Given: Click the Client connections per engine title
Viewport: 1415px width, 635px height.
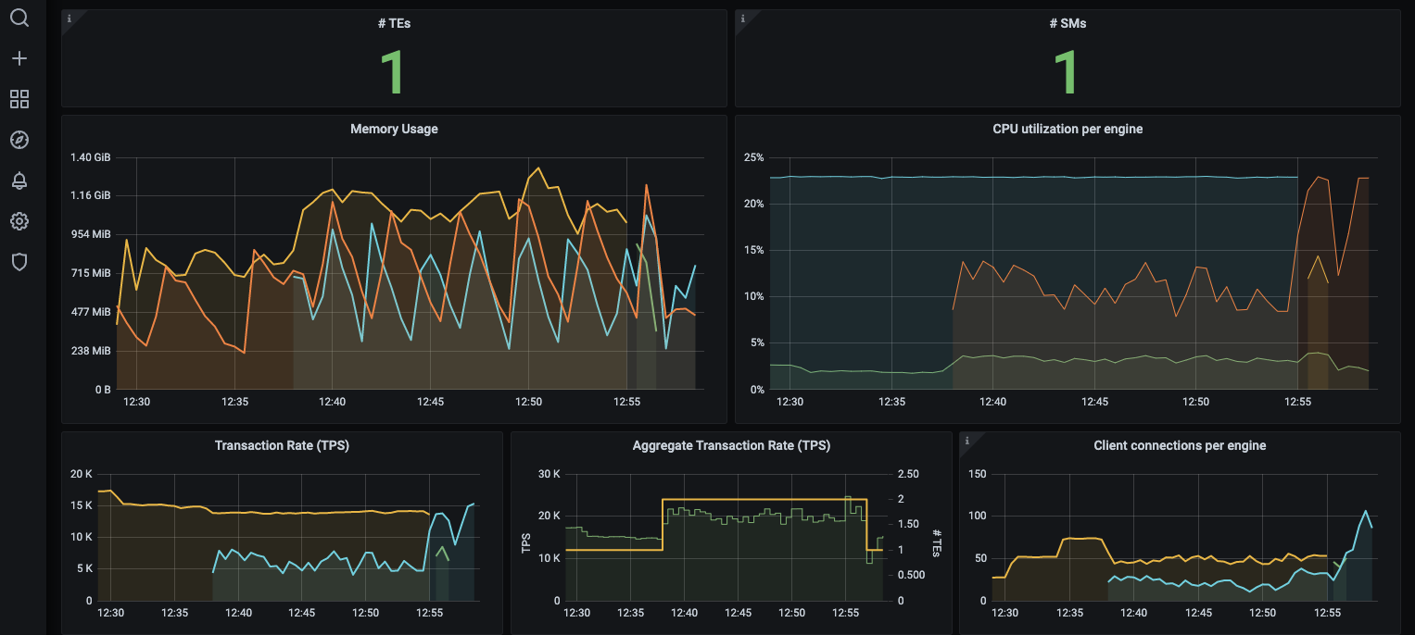Looking at the screenshot, I should pos(1180,445).
